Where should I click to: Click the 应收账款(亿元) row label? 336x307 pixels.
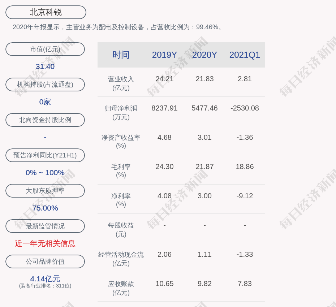click(x=121, y=288)
